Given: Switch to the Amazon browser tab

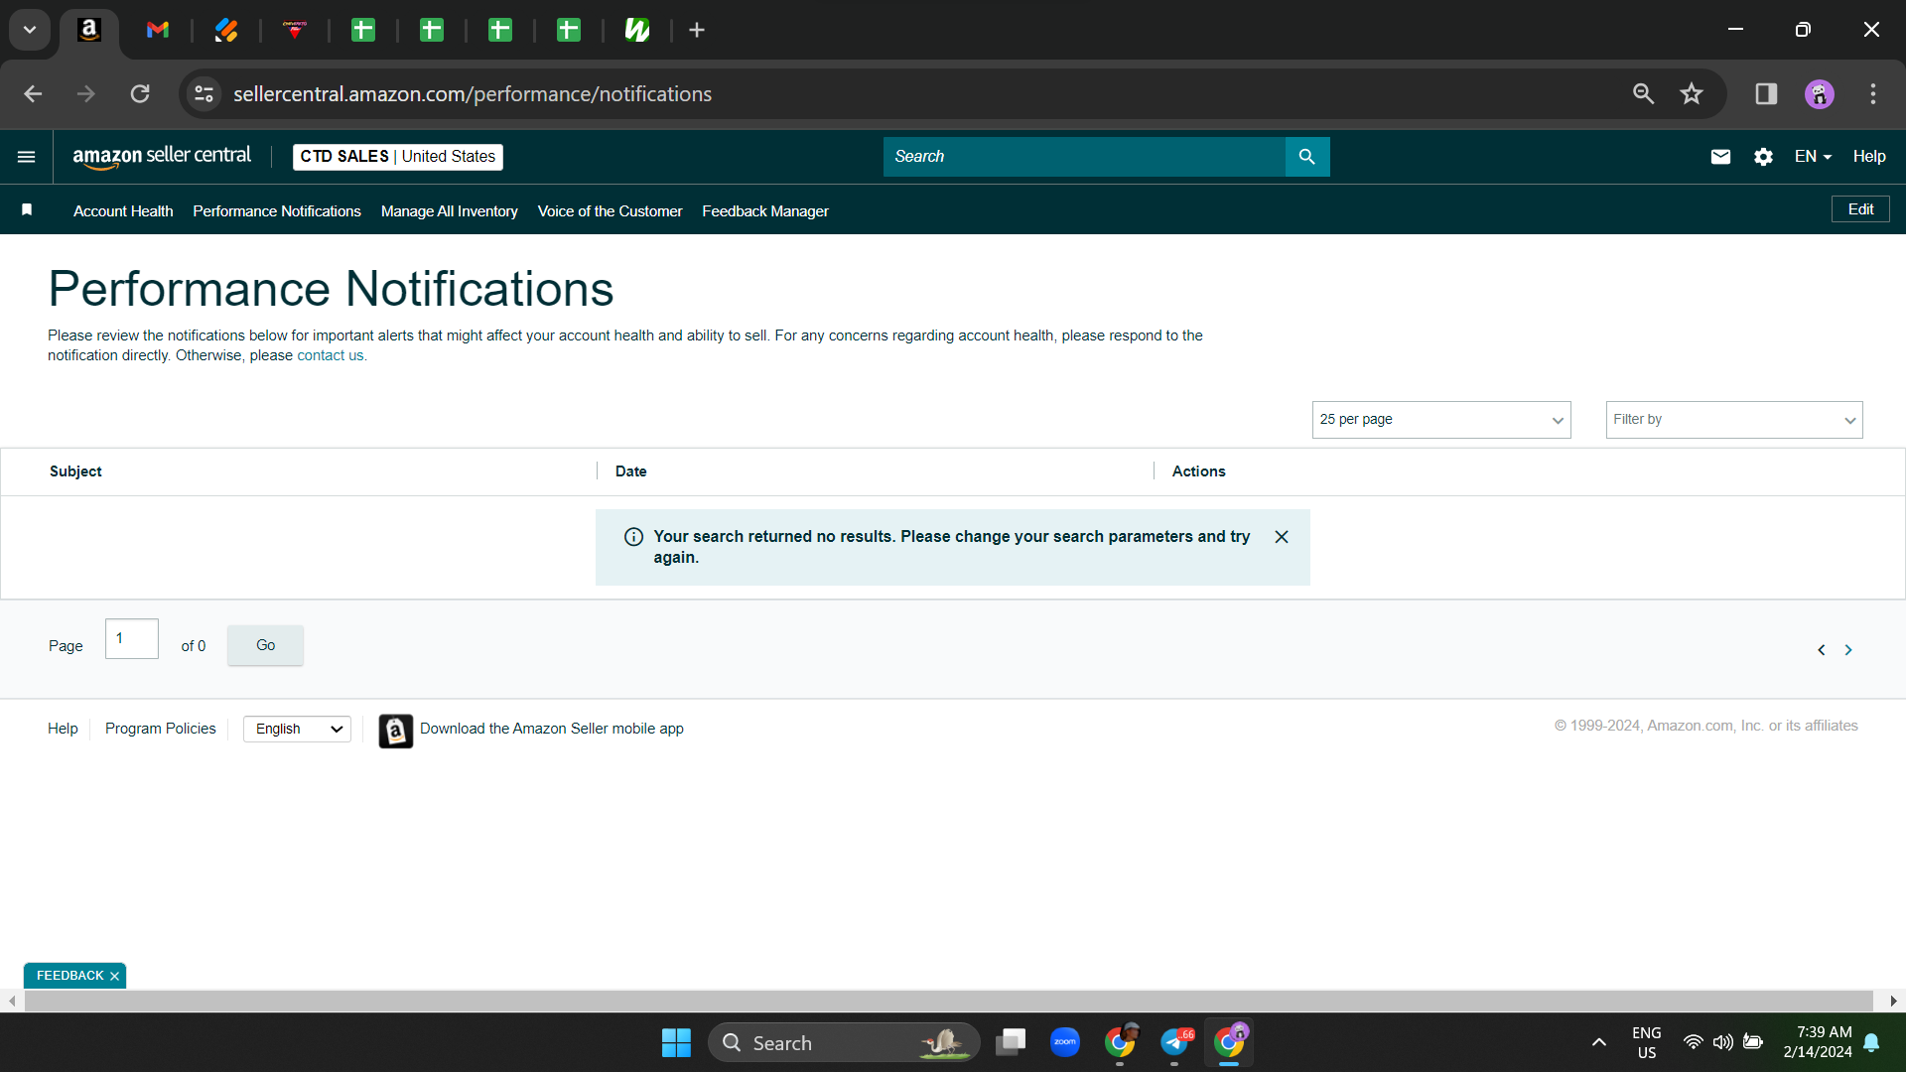Looking at the screenshot, I should (x=89, y=30).
